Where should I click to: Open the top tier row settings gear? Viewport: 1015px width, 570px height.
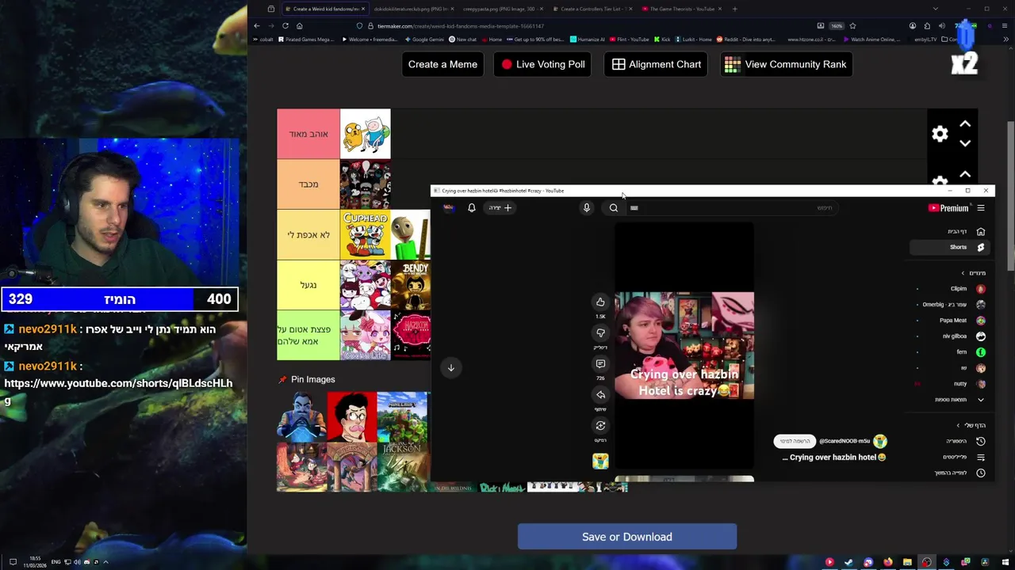[x=940, y=134]
